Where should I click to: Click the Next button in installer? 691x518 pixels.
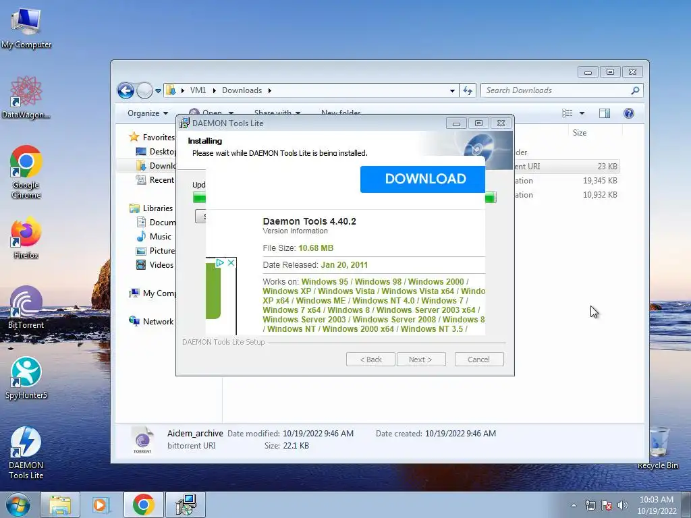pyautogui.click(x=421, y=359)
